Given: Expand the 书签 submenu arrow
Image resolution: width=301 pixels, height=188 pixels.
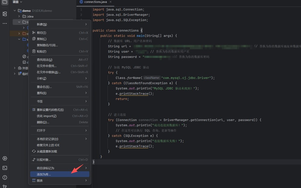Looking at the screenshot, I should (x=86, y=101).
